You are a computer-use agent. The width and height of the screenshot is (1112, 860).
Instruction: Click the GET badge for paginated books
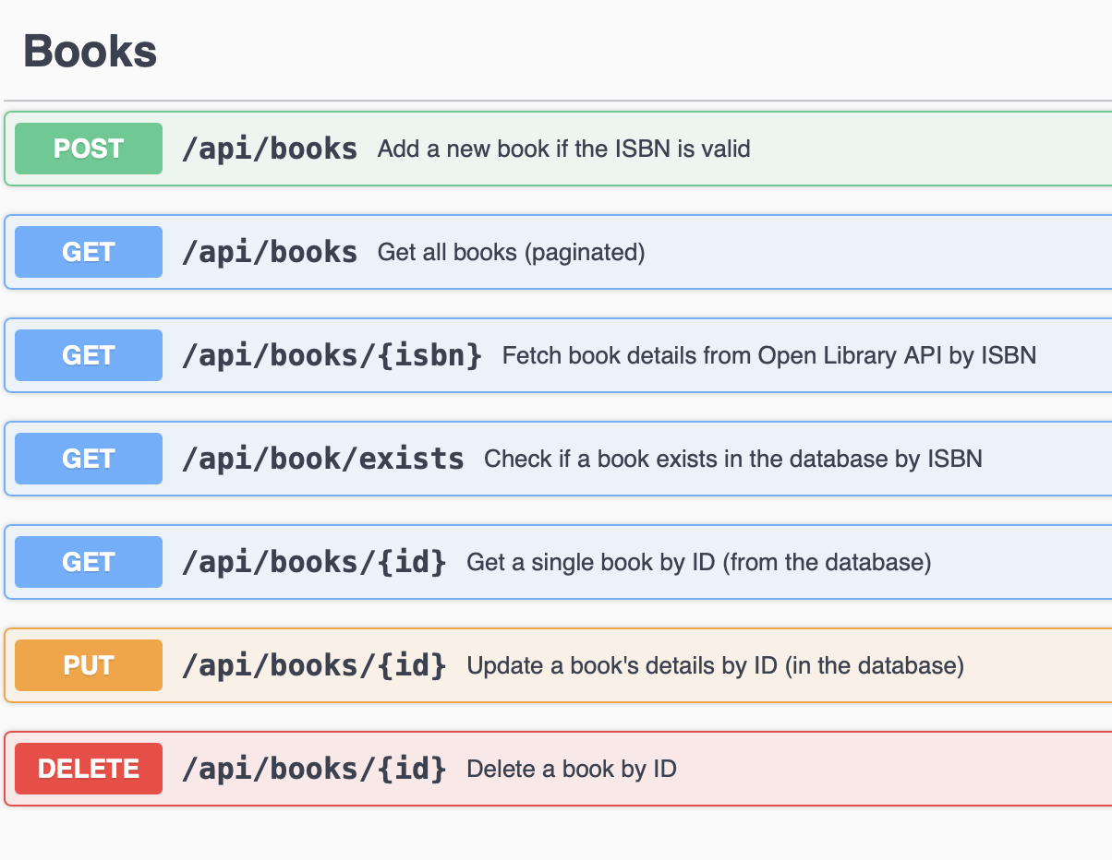tap(89, 252)
